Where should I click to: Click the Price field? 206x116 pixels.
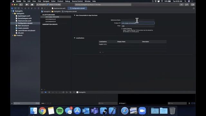pyautogui.click(x=138, y=26)
